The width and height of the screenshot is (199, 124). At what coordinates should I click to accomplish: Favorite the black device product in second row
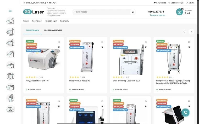(x=189, y=106)
